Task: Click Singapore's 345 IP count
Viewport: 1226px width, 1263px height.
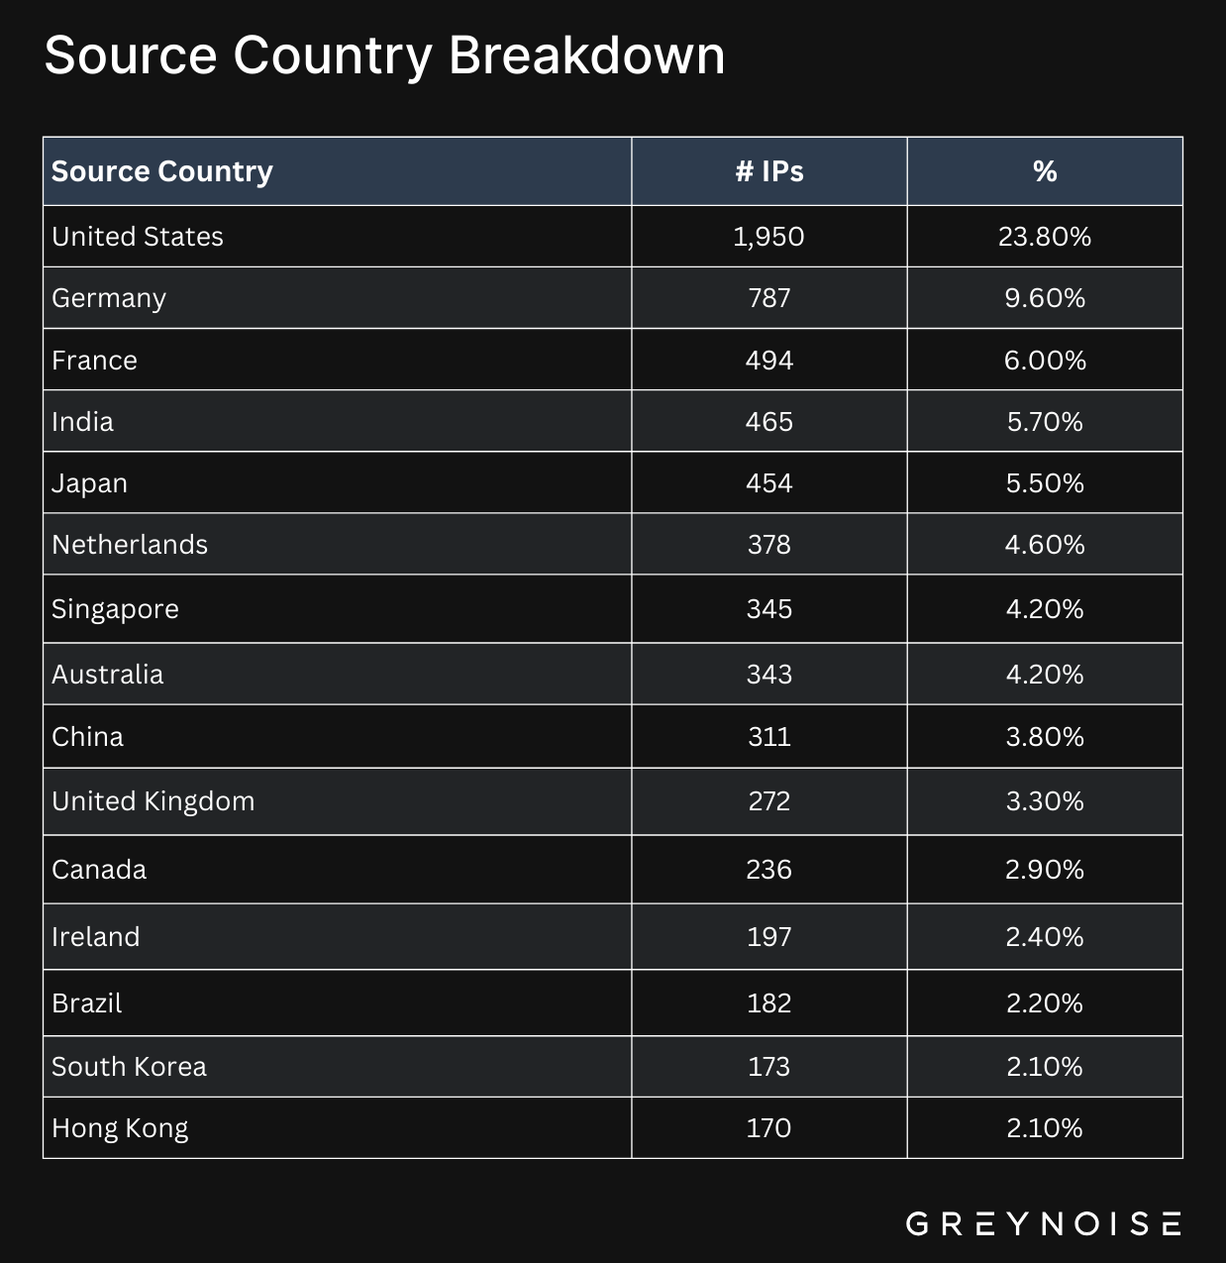Action: (x=769, y=608)
